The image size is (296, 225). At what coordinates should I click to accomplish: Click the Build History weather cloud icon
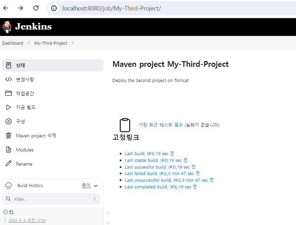pos(8,186)
